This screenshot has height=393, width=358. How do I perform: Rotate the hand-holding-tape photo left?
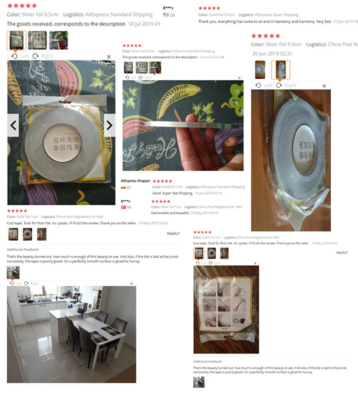(131, 78)
